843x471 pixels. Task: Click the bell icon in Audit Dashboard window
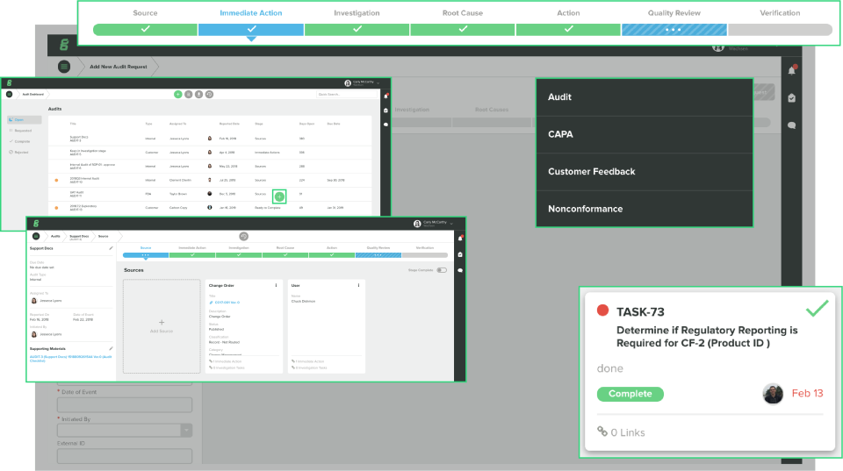(x=386, y=96)
